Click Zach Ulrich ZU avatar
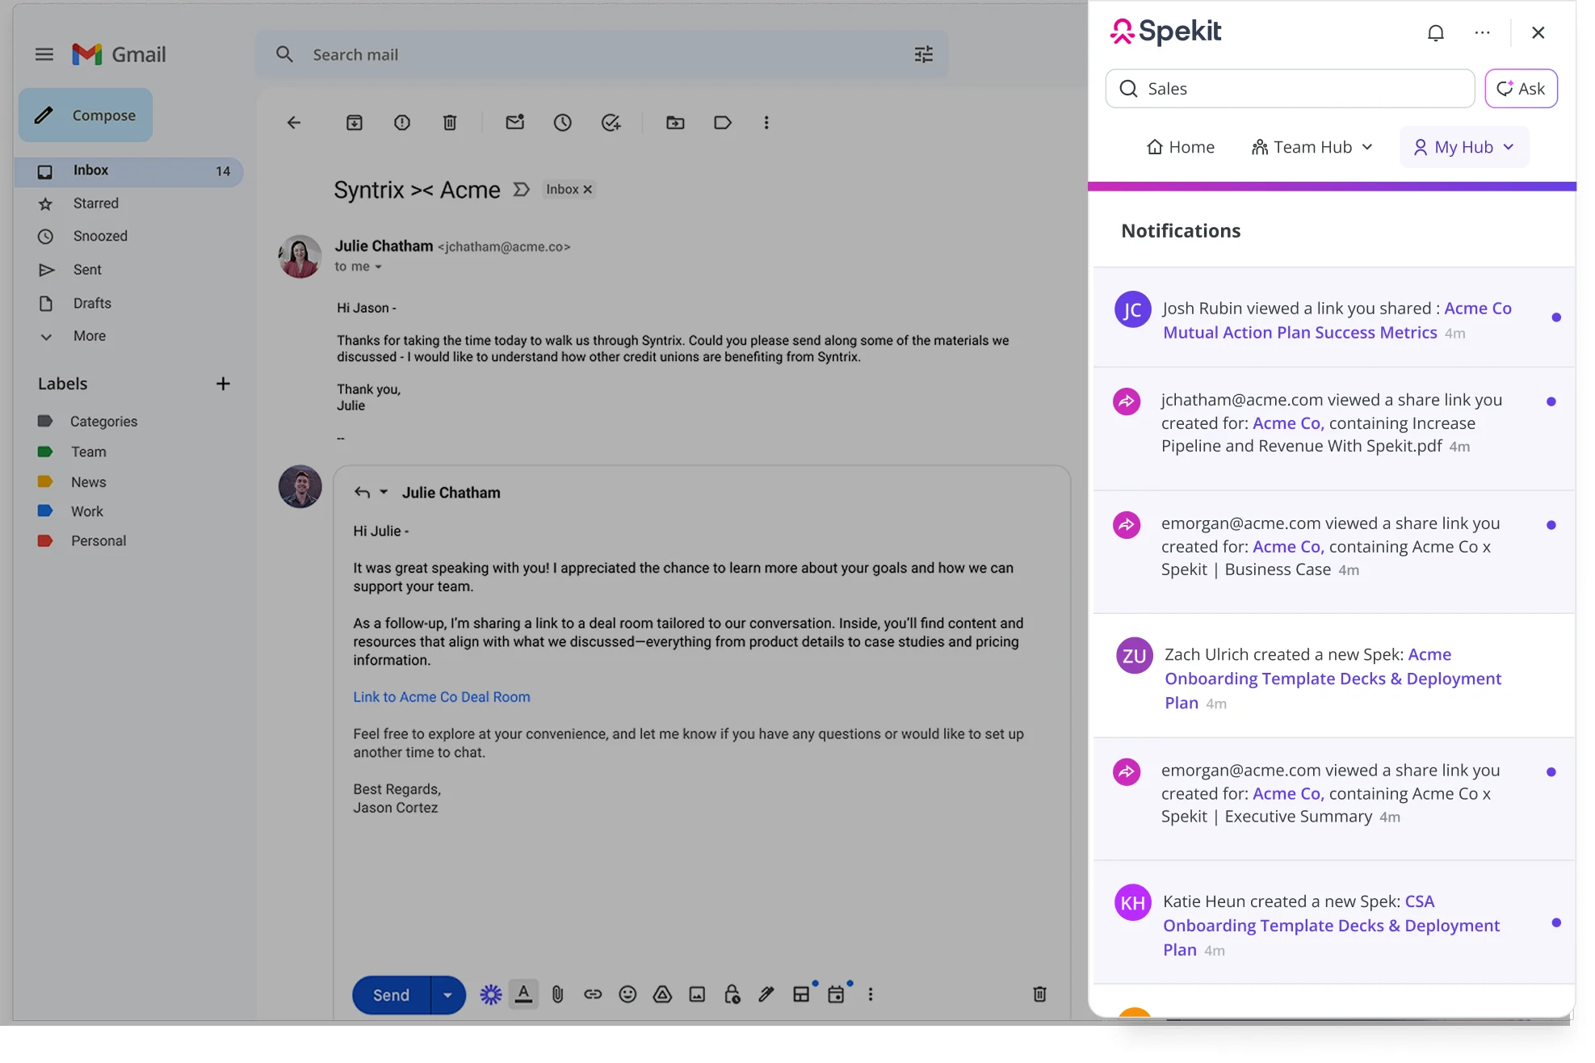The width and height of the screenshot is (1595, 1063). pos(1134,656)
